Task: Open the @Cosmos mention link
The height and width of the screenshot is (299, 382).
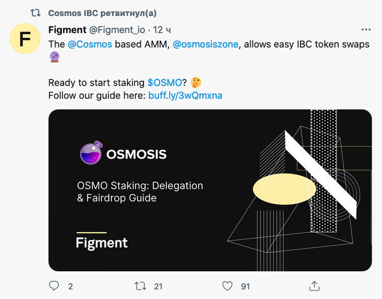Action: pyautogui.click(x=90, y=44)
